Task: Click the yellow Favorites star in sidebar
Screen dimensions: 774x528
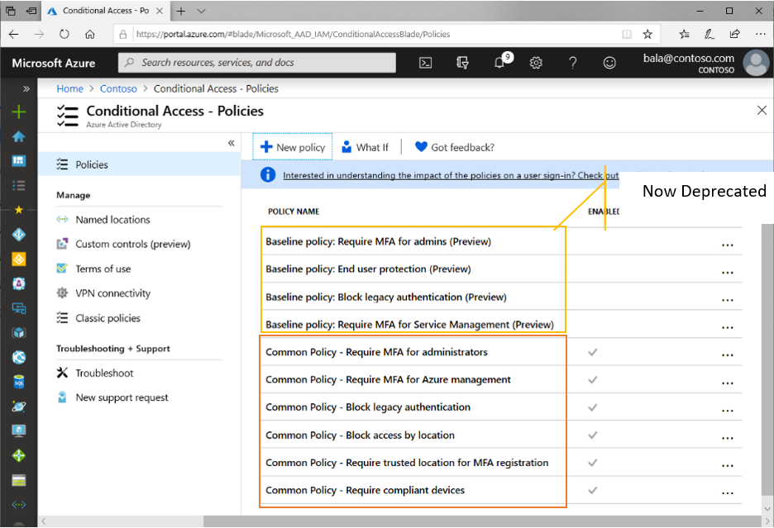Action: (x=19, y=210)
